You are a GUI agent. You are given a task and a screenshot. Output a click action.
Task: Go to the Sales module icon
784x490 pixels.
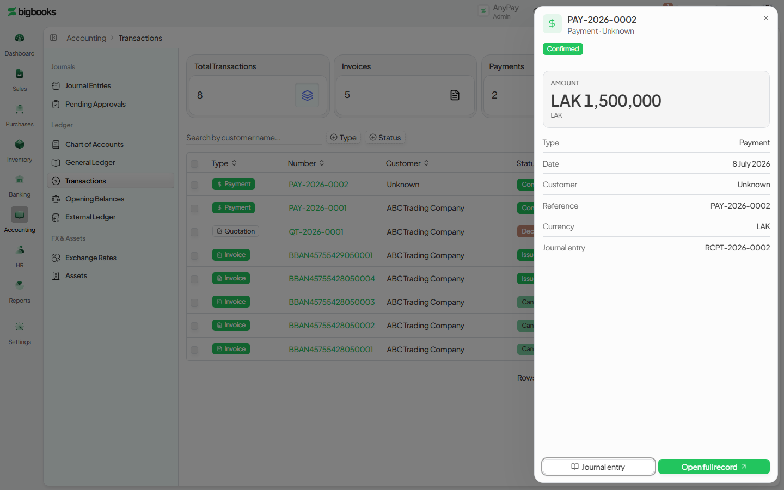[20, 73]
